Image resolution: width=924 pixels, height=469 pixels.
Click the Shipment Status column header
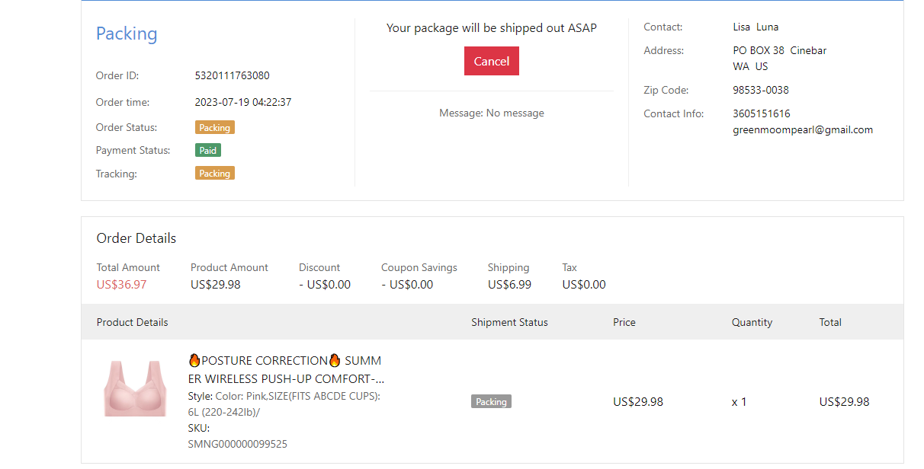coord(509,323)
